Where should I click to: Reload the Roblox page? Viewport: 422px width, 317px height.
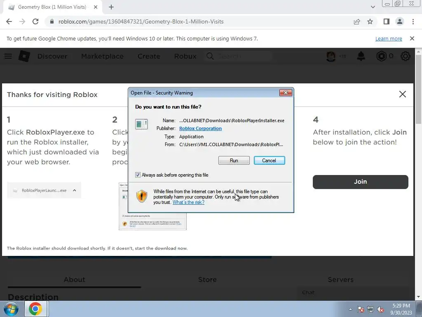click(x=35, y=21)
